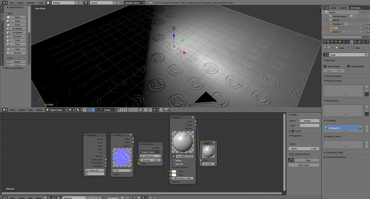Open the Object Mode dropdown
The height and width of the screenshot is (199, 370).
point(56,110)
